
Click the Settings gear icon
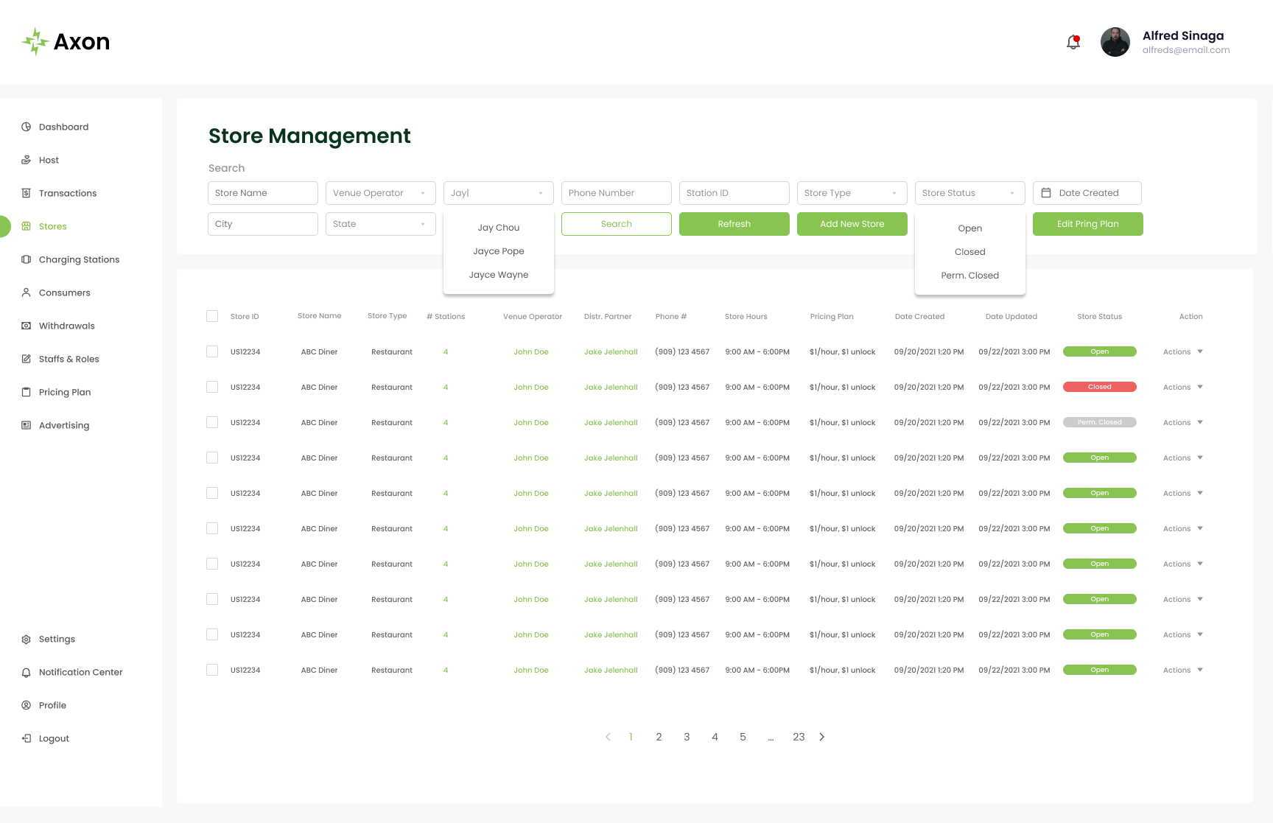[x=26, y=639]
